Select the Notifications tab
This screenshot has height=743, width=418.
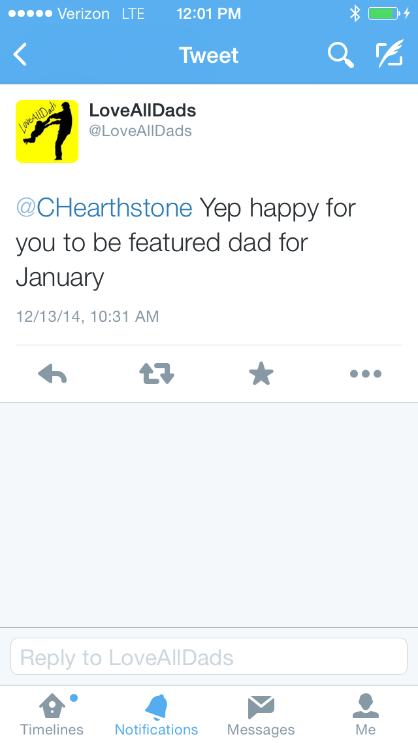pyautogui.click(x=157, y=714)
